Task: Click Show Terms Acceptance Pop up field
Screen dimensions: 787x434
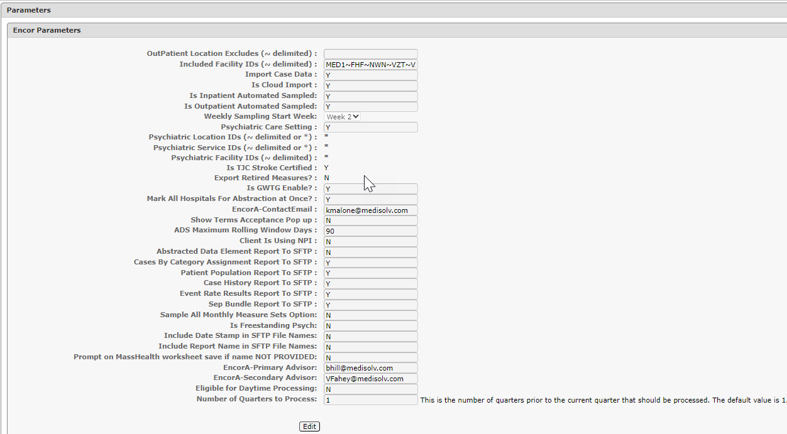Action: pyautogui.click(x=371, y=220)
